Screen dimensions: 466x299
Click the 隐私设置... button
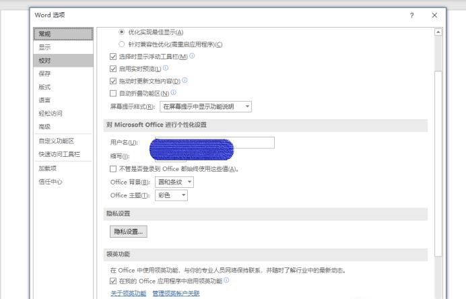coord(129,232)
